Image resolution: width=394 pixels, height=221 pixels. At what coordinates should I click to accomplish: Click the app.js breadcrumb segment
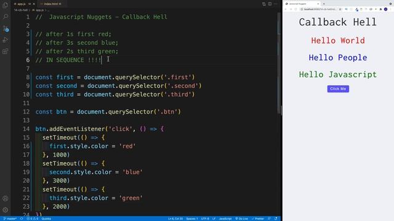(38, 10)
